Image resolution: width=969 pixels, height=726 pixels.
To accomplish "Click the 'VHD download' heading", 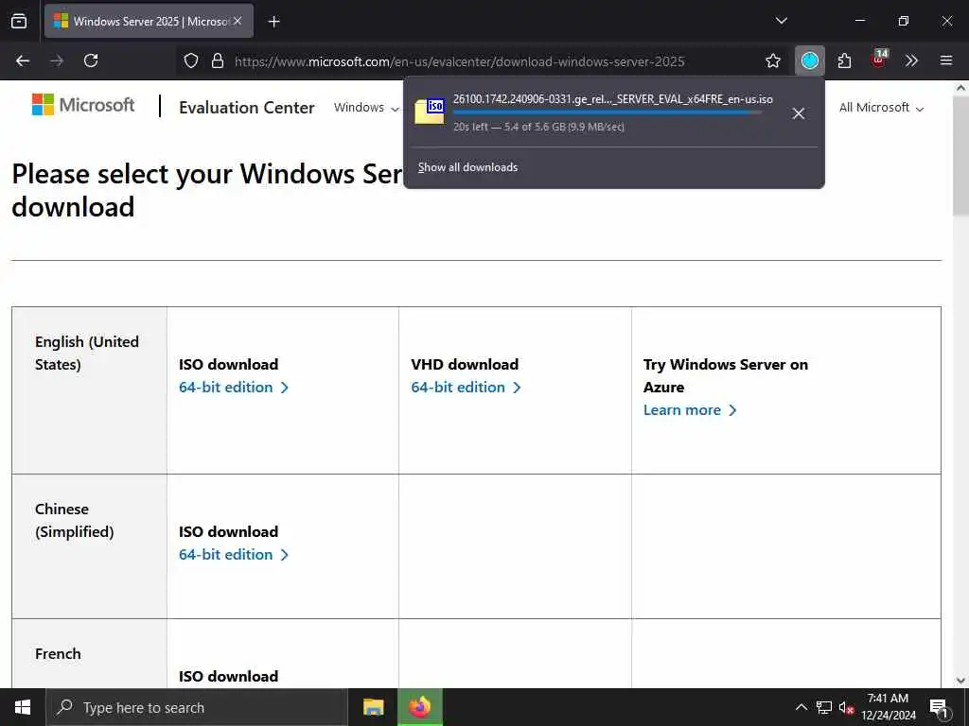I will [465, 364].
